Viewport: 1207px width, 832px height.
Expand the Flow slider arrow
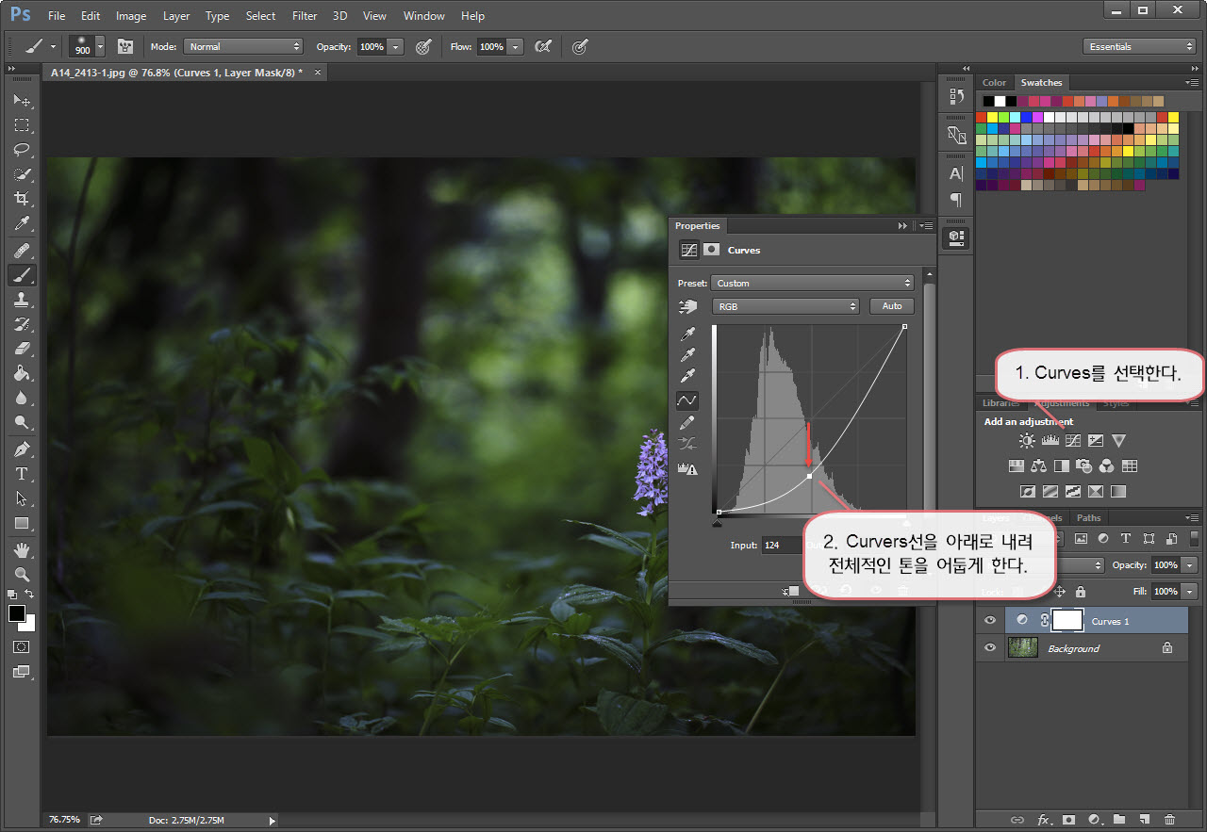click(516, 46)
